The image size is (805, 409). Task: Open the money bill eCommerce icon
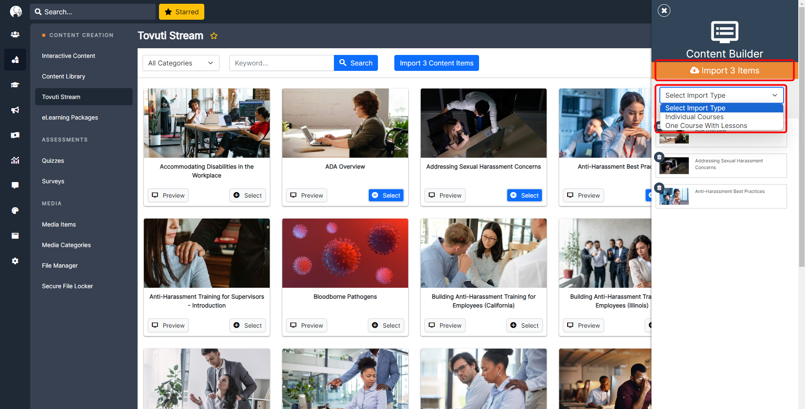click(x=15, y=135)
